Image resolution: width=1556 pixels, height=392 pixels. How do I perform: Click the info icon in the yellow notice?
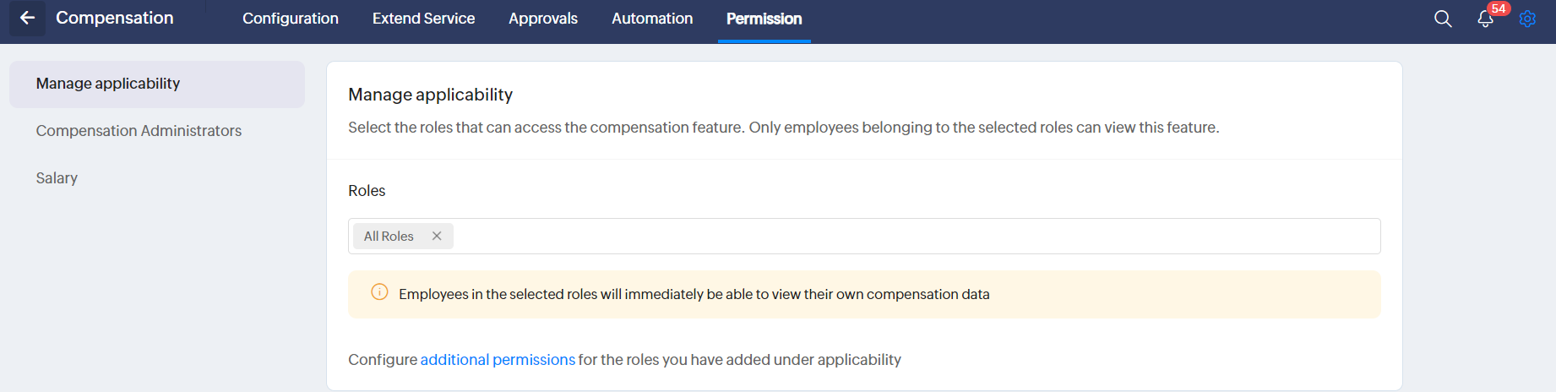coord(379,292)
